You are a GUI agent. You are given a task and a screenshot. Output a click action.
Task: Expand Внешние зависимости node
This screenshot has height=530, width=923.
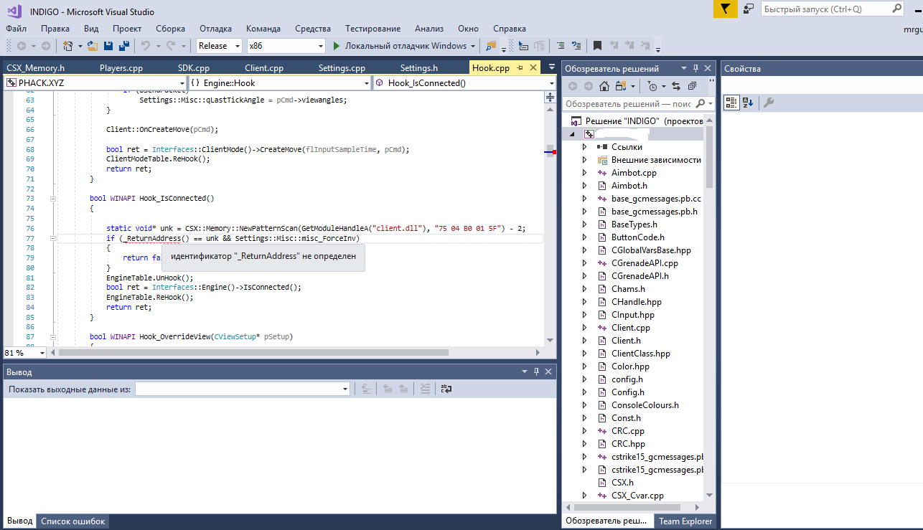[584, 160]
